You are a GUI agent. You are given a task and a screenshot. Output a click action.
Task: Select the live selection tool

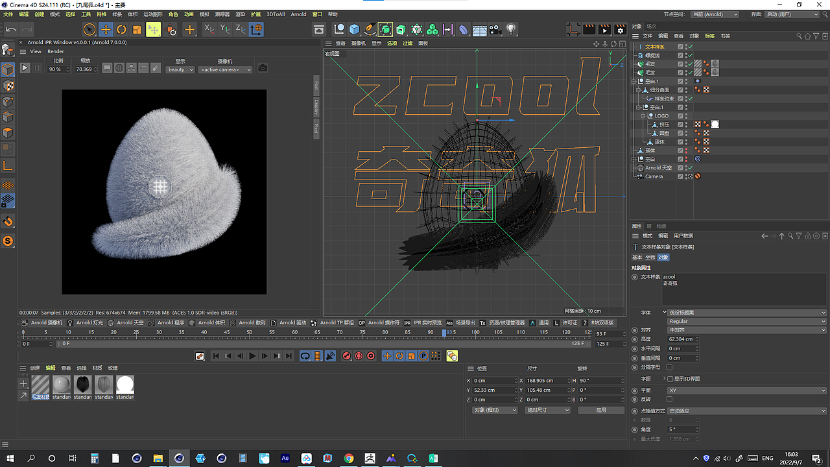pos(89,29)
